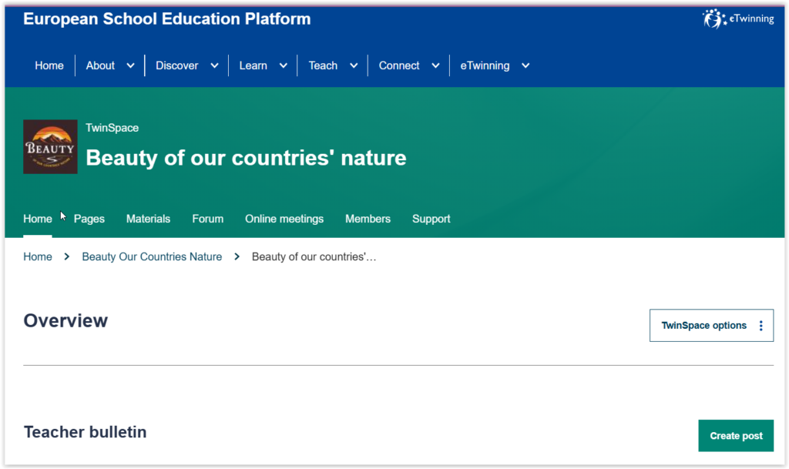Go to the Forum tab
Image resolution: width=789 pixels, height=469 pixels.
click(x=207, y=219)
